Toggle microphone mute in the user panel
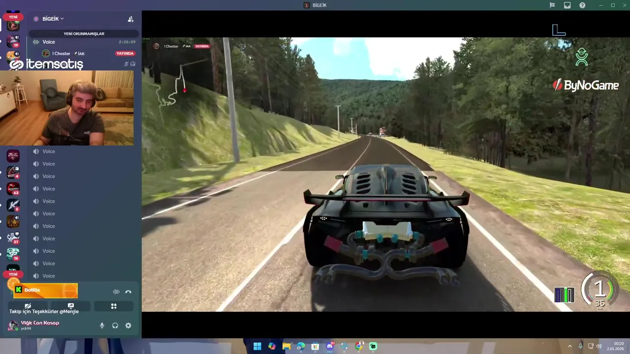Screen dimensions: 630x354 tap(102, 325)
